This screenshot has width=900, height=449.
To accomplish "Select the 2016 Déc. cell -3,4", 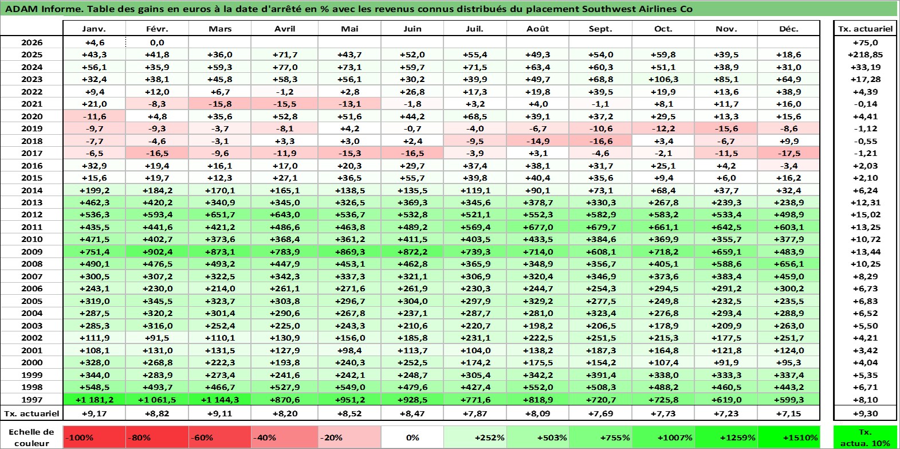I will point(789,166).
